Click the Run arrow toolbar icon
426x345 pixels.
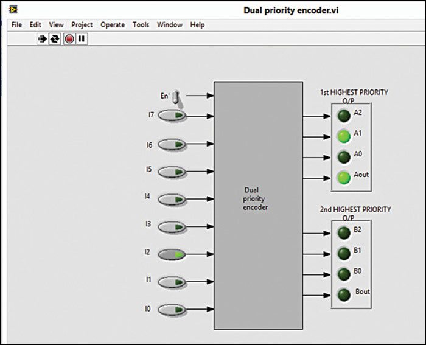pyautogui.click(x=42, y=39)
